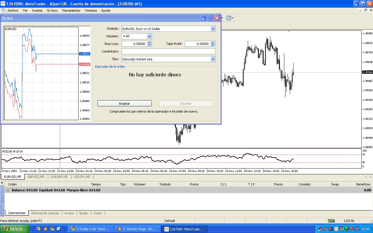Open the Insertar menu
The height and width of the screenshot is (233, 373).
coord(37,10)
